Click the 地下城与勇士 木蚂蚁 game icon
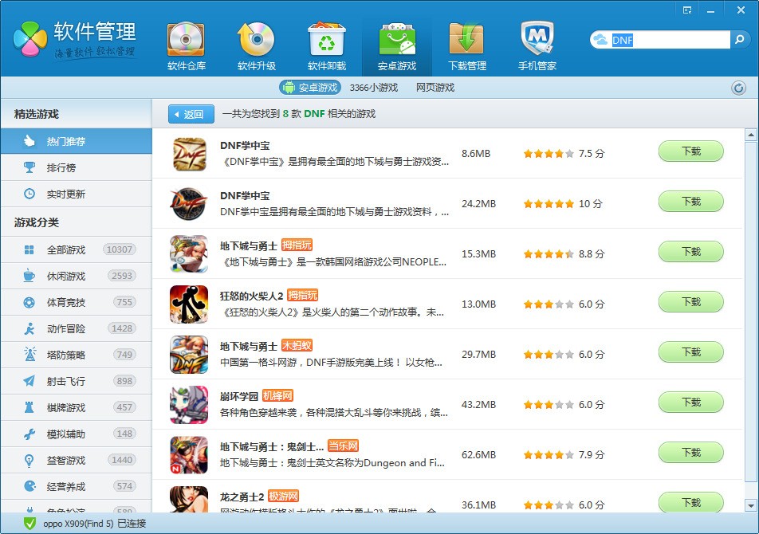The image size is (759, 534). (x=189, y=355)
